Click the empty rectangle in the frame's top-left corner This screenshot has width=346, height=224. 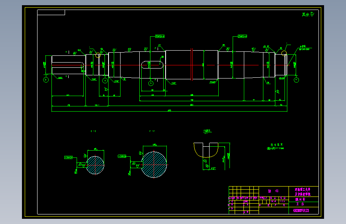click(x=51, y=13)
